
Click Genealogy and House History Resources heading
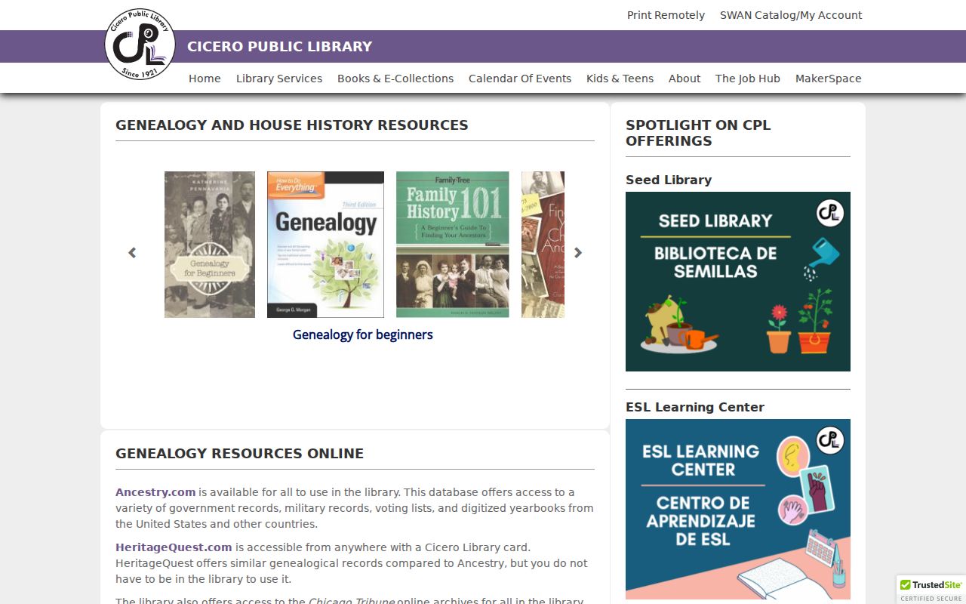[x=292, y=125]
